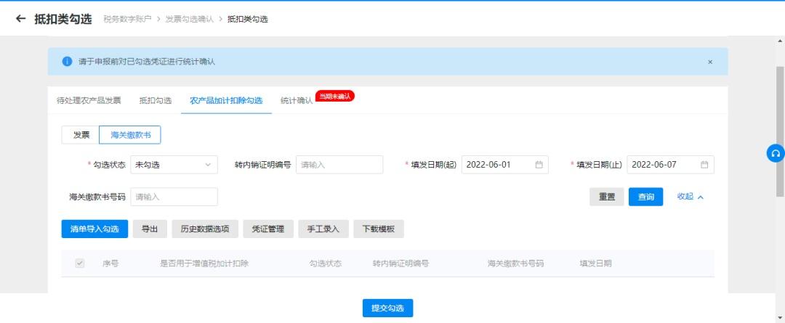Expand the 勾选状态 dropdown
Screen dimensions: 785x323
click(x=174, y=165)
